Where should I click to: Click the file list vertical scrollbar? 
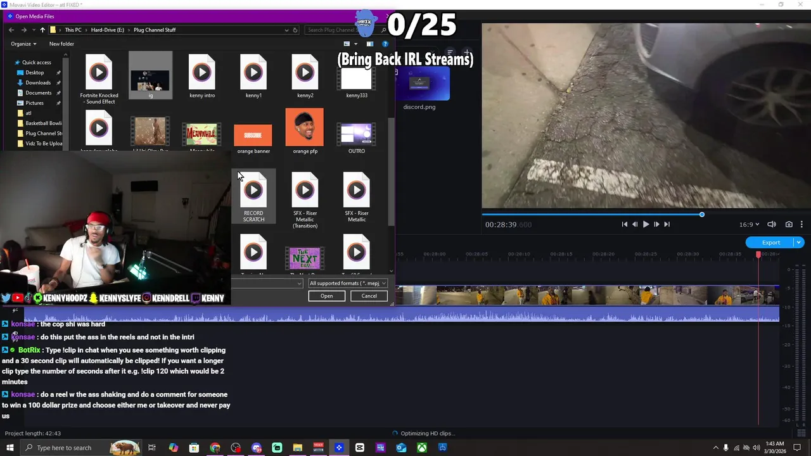coord(391,171)
